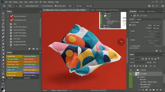Screen dimensions: 165x92
Task: Select the Rectangular Marquee tool
Action: [x=3, y=17]
